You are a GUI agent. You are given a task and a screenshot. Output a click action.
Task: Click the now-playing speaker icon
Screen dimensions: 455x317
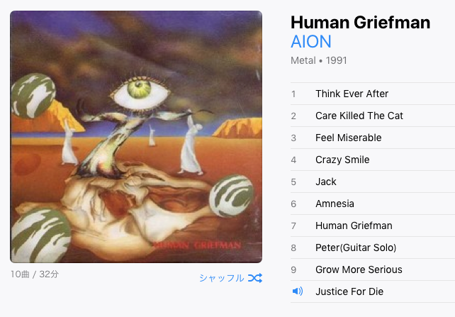298,291
